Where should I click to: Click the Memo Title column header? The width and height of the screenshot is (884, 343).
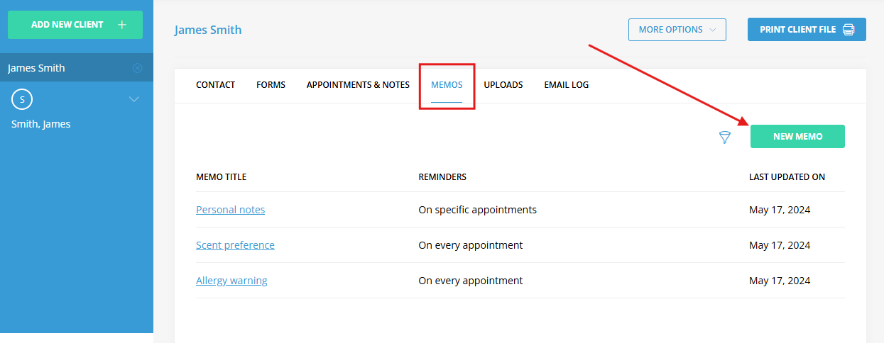[x=222, y=177]
